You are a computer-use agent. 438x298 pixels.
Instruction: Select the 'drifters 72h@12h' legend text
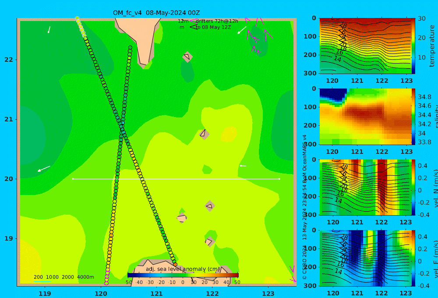click(x=217, y=21)
